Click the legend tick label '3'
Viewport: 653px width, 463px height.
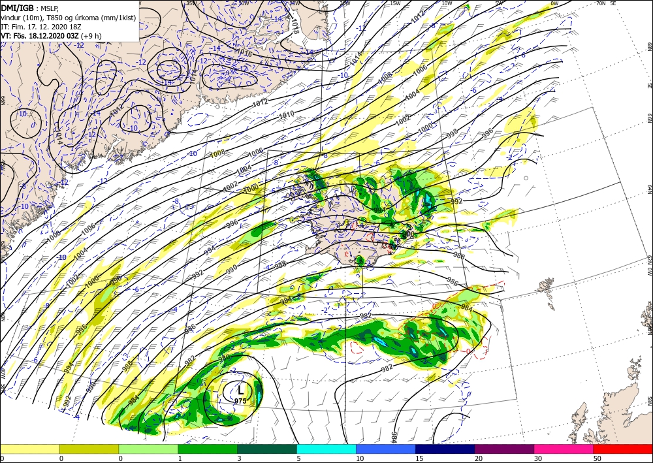coord(240,458)
